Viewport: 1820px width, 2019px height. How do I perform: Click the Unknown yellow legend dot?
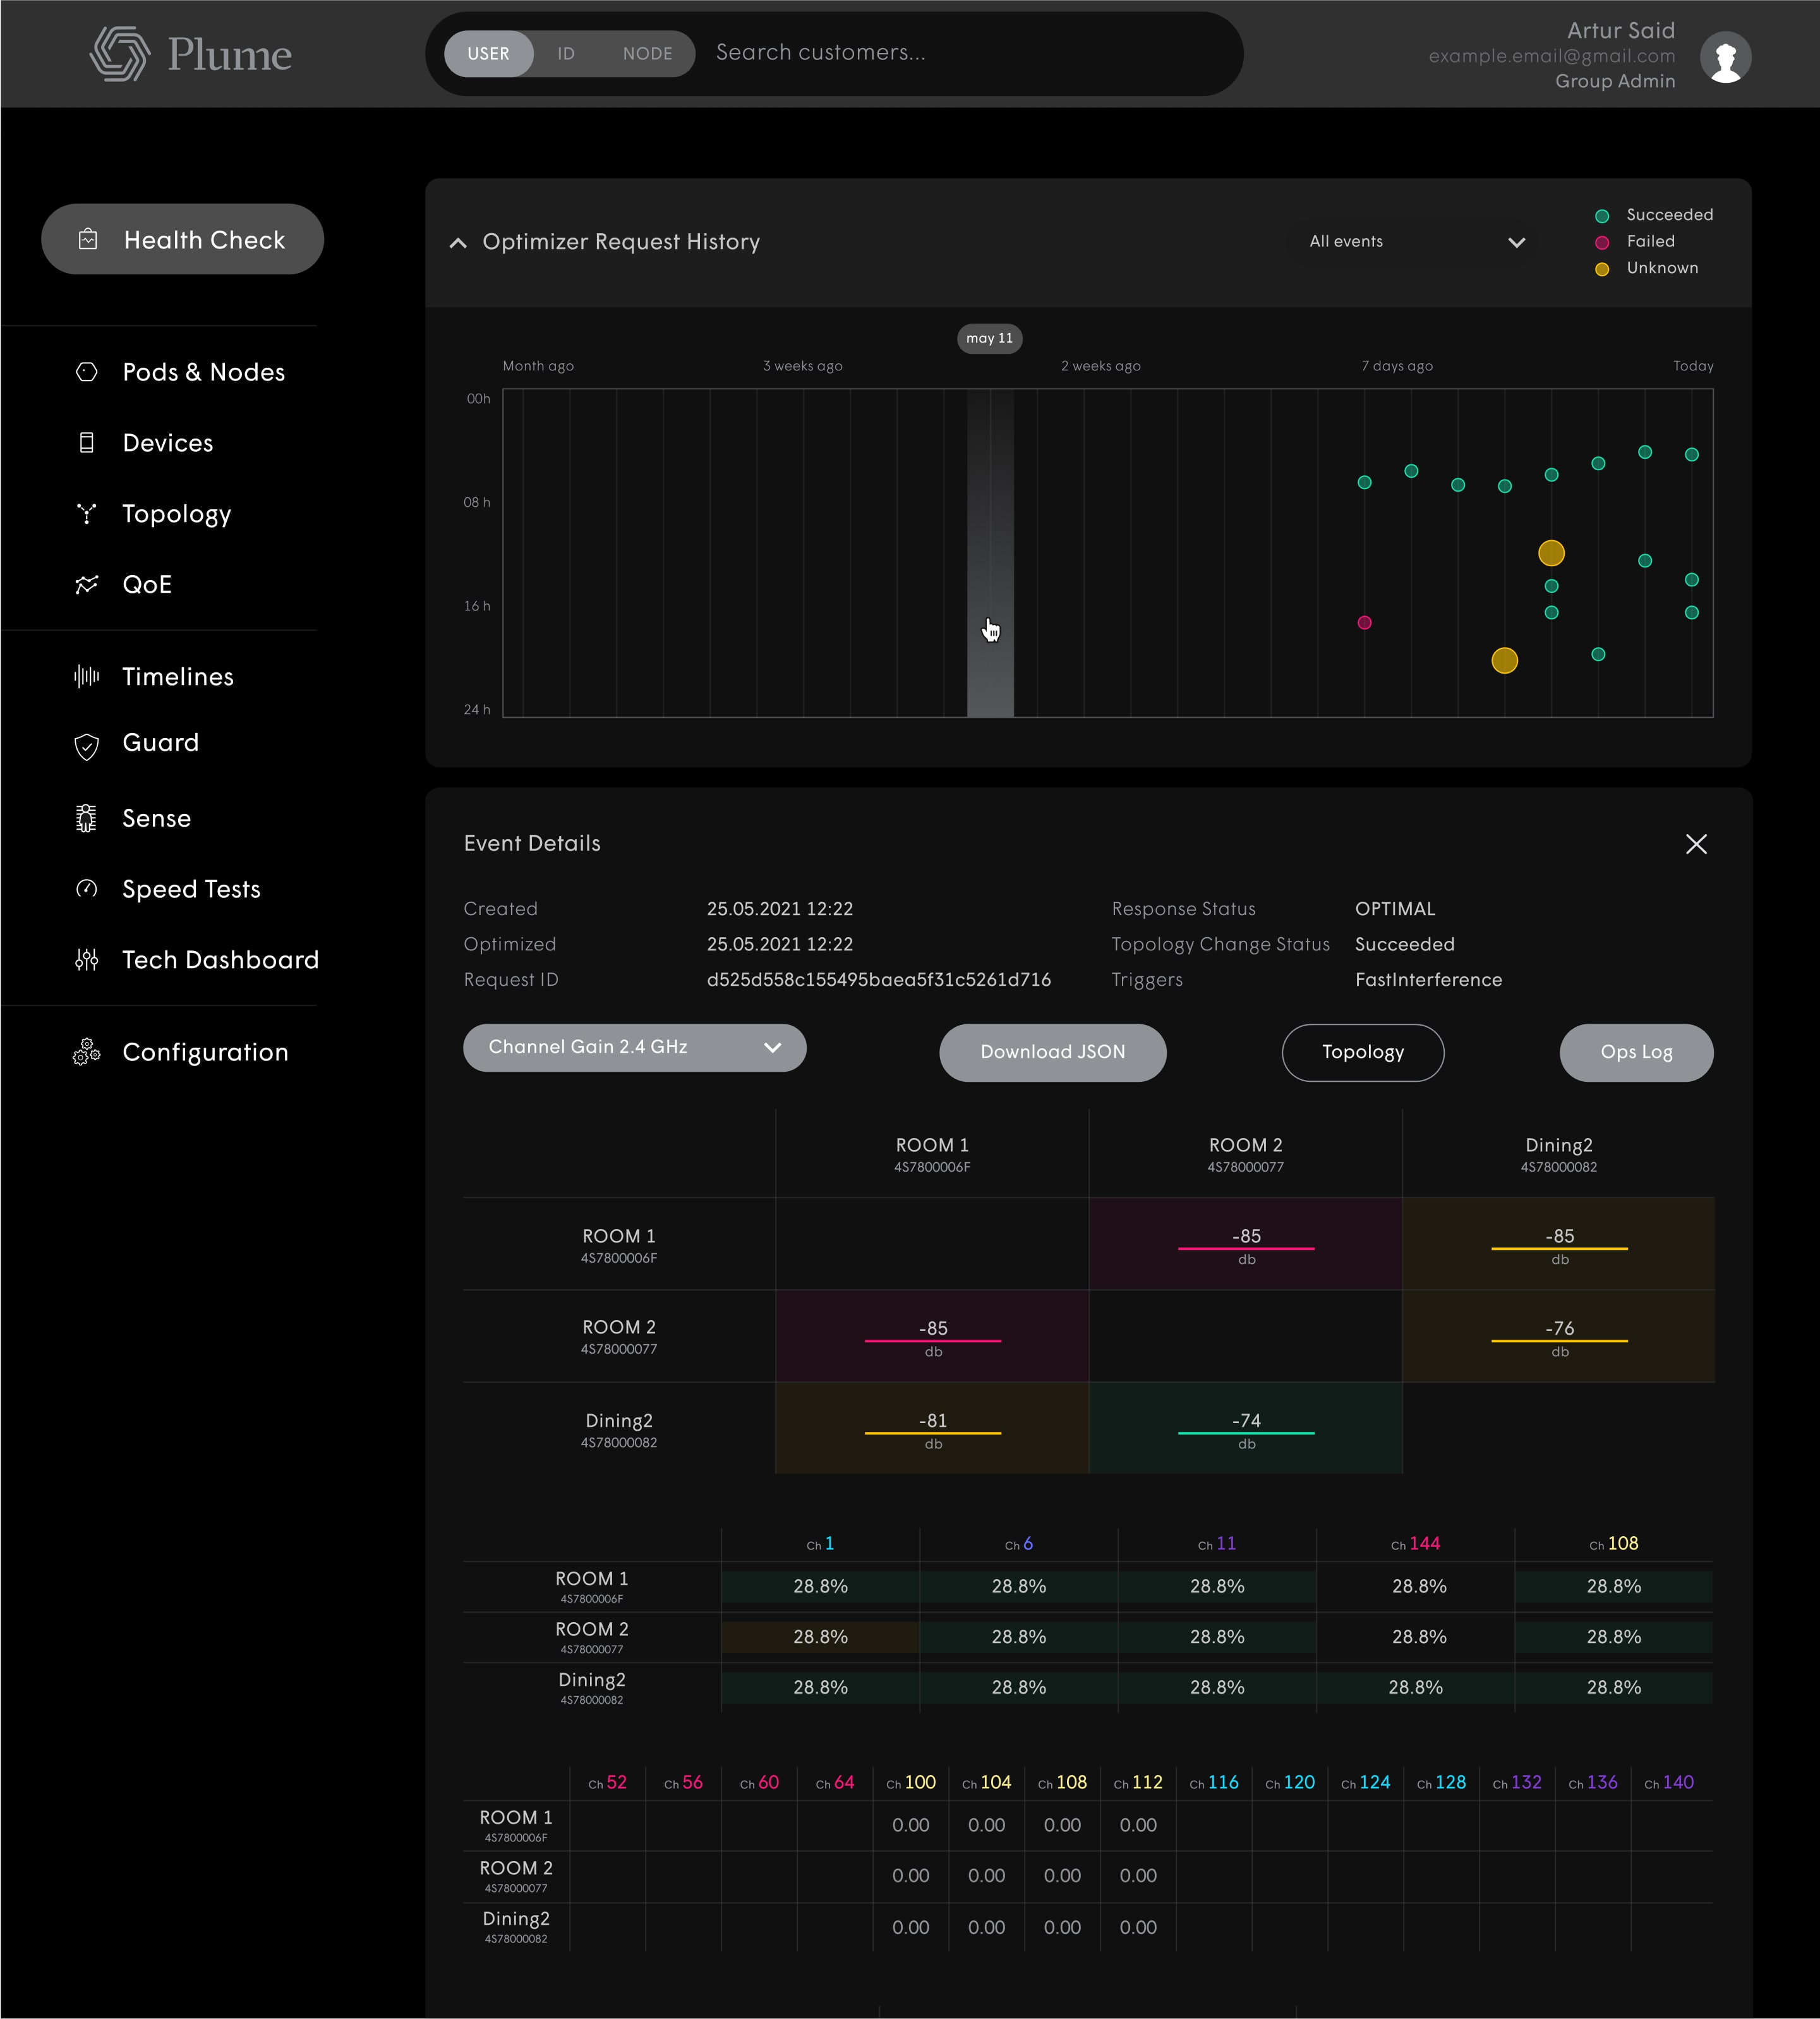coord(1602,269)
